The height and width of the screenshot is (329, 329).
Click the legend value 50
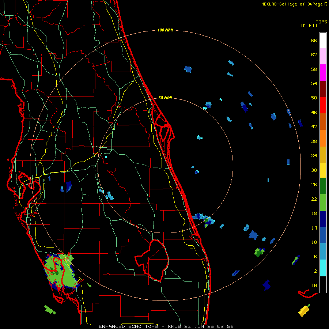314,98
